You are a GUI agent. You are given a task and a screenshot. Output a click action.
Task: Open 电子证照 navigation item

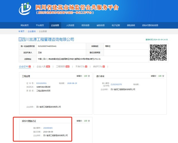click(x=116, y=25)
